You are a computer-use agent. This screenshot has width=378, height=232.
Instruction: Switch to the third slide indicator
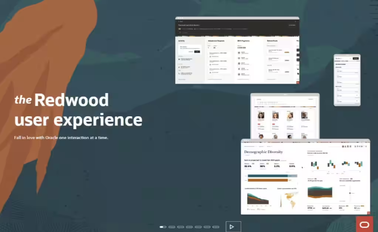[181, 227]
